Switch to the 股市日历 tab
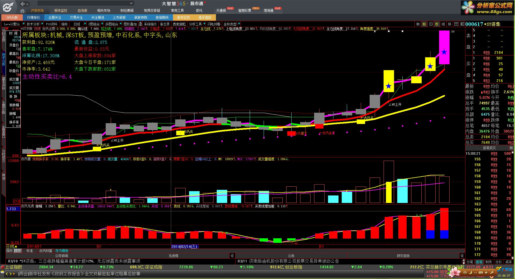515x279 pixels. [x=183, y=17]
